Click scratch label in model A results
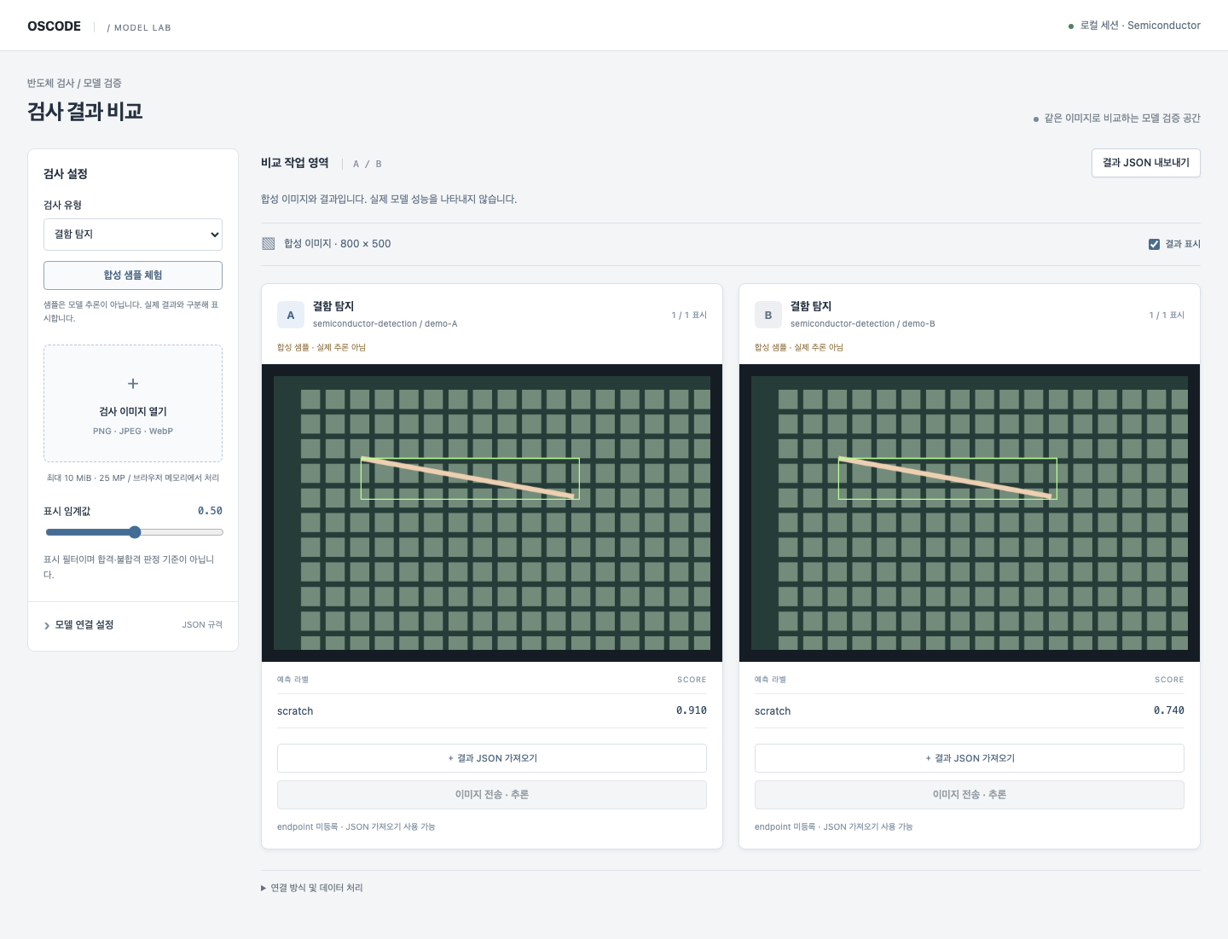Viewport: 1228px width, 939px height. point(295,711)
